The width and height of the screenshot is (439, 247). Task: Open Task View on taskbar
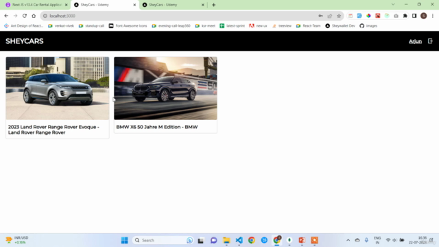201,240
